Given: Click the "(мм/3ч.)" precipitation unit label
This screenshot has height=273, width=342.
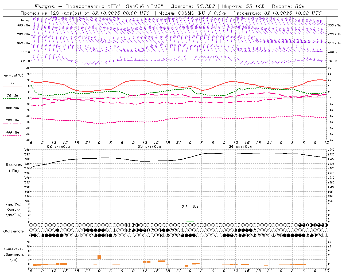Looking at the screenshot, I should tap(14, 204).
